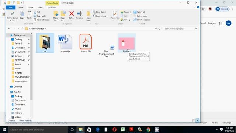Click the Properties icon
This screenshot has width=236, height=133.
click(x=115, y=14)
